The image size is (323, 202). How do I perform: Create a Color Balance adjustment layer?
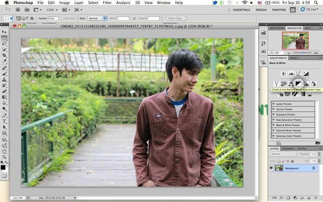[291, 84]
